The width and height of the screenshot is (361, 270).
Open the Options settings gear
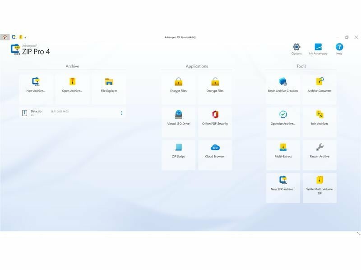tap(296, 48)
